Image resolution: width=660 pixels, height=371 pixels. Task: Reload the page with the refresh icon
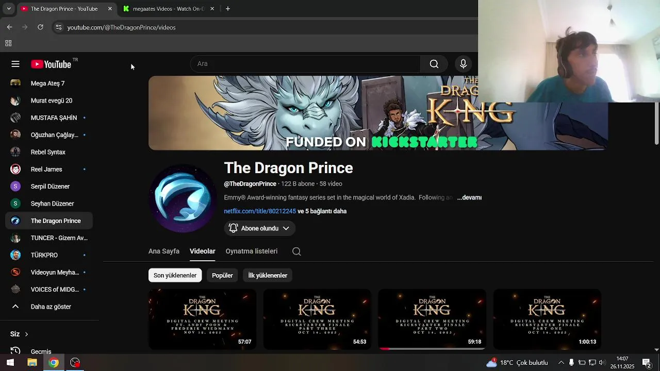click(40, 27)
